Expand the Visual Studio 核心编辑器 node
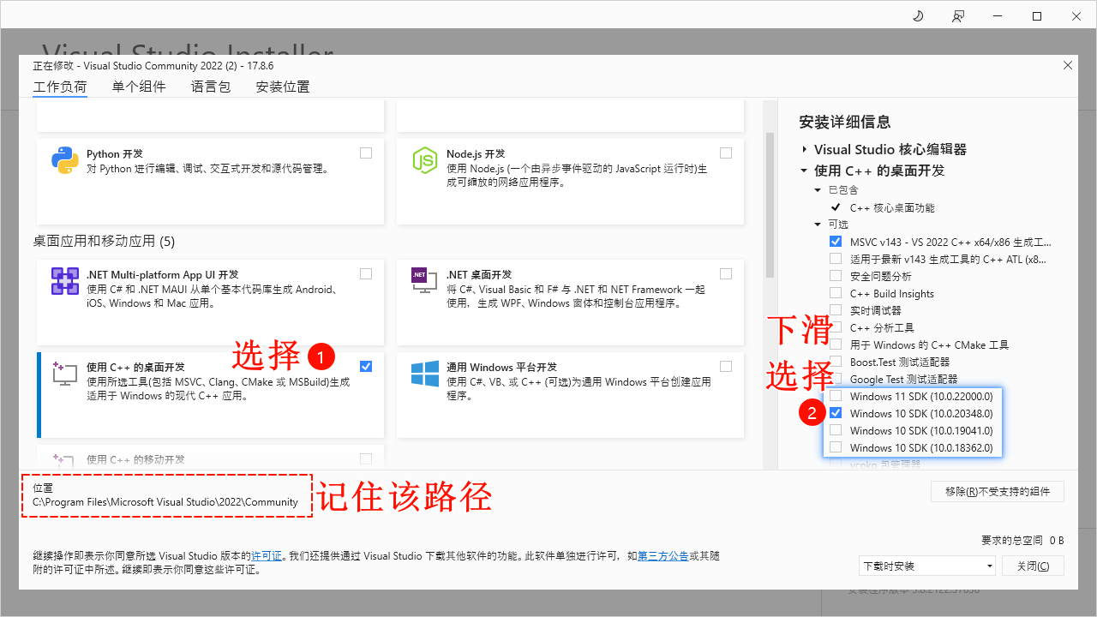The width and height of the screenshot is (1097, 617). [x=804, y=148]
